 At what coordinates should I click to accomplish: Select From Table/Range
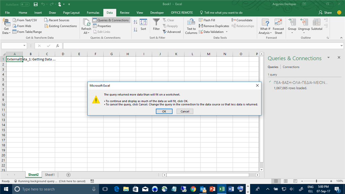click(27, 32)
